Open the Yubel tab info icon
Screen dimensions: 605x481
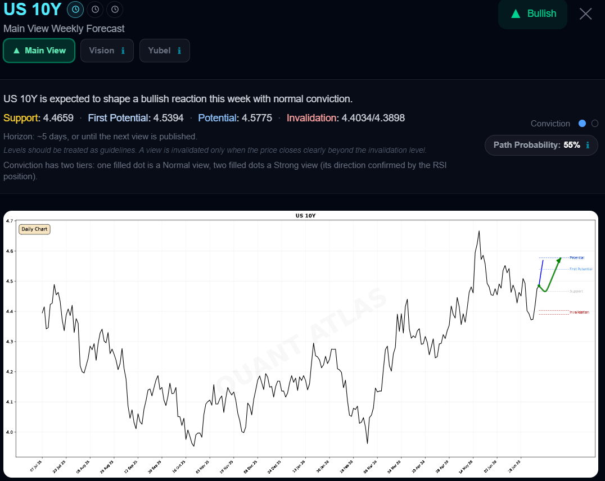[x=179, y=51]
